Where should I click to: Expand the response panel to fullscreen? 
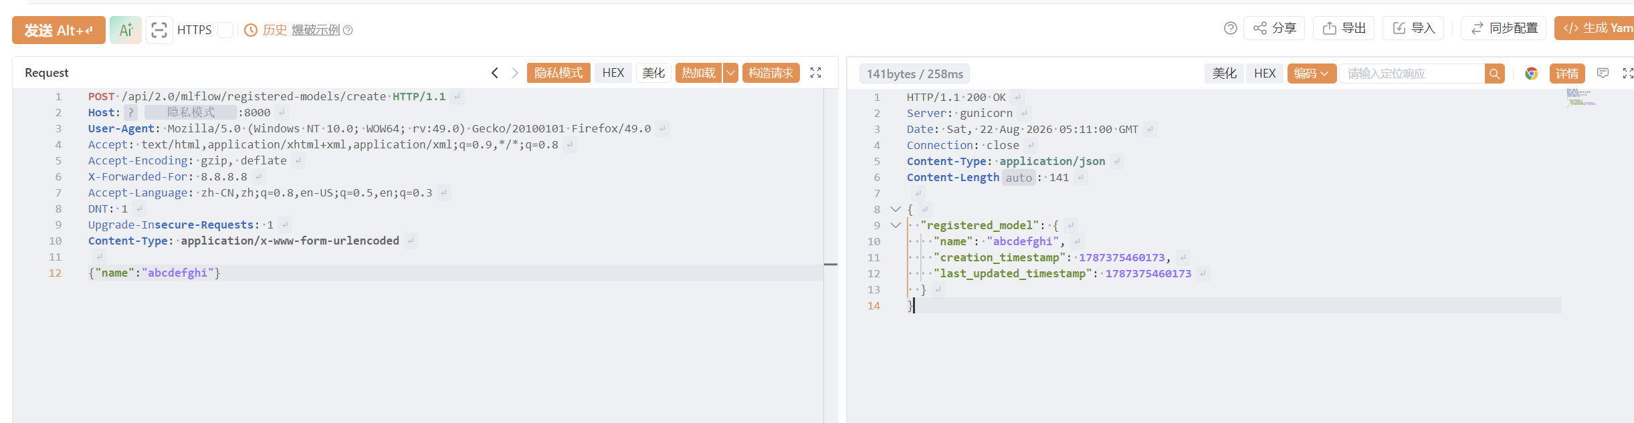(x=1628, y=74)
